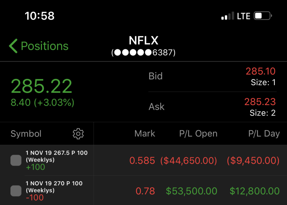287x205 pixels.
Task: Tap the NFLX last price 285.22
Action: pos(41,86)
